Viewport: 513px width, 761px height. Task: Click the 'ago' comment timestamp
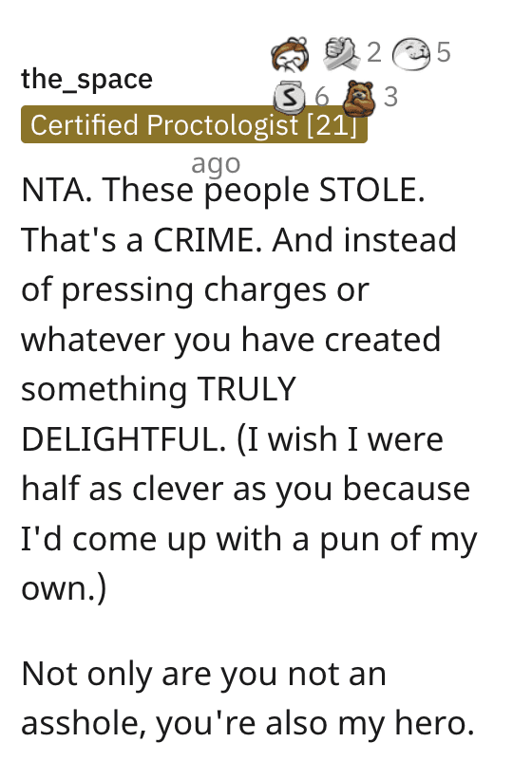216,164
